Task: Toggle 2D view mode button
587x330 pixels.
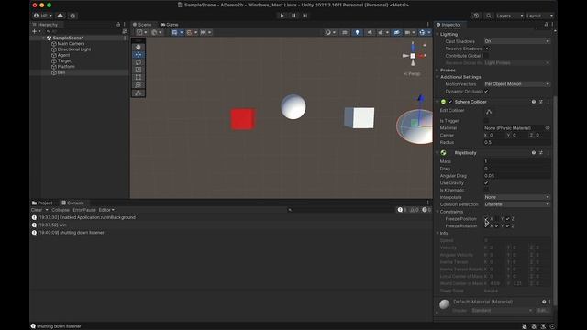Action: [345, 33]
